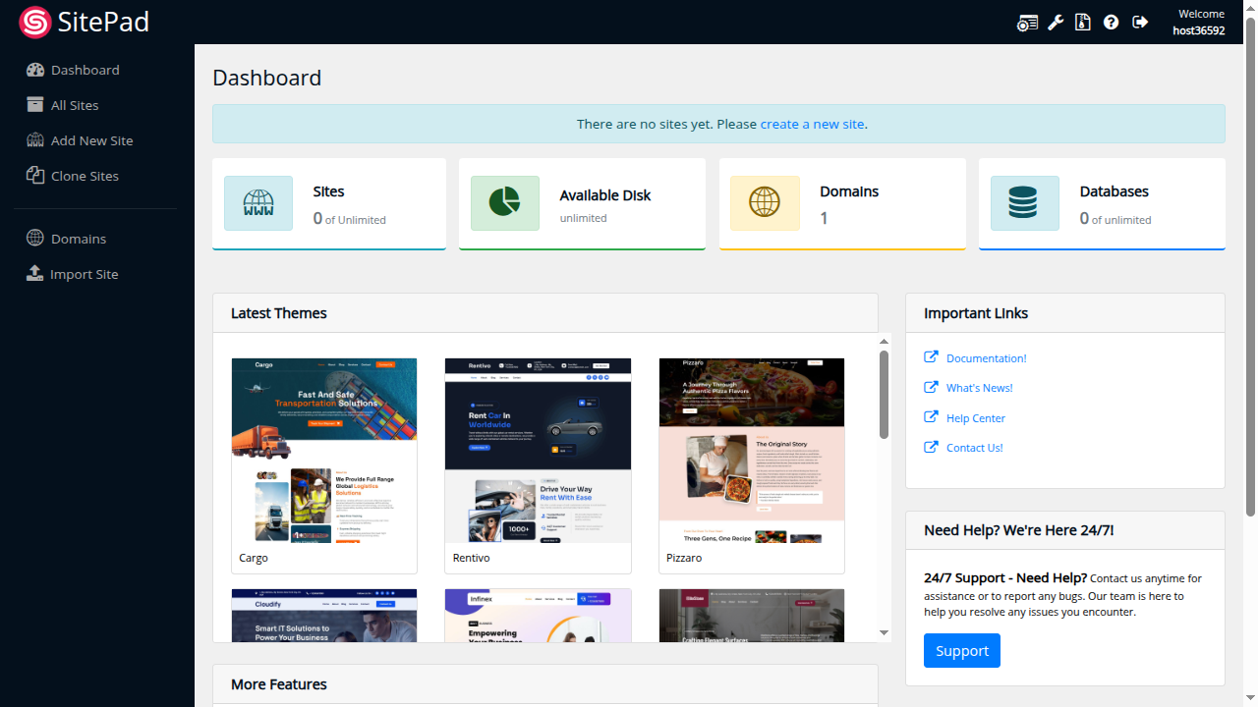Click the Important Links panel header

pos(1065,313)
